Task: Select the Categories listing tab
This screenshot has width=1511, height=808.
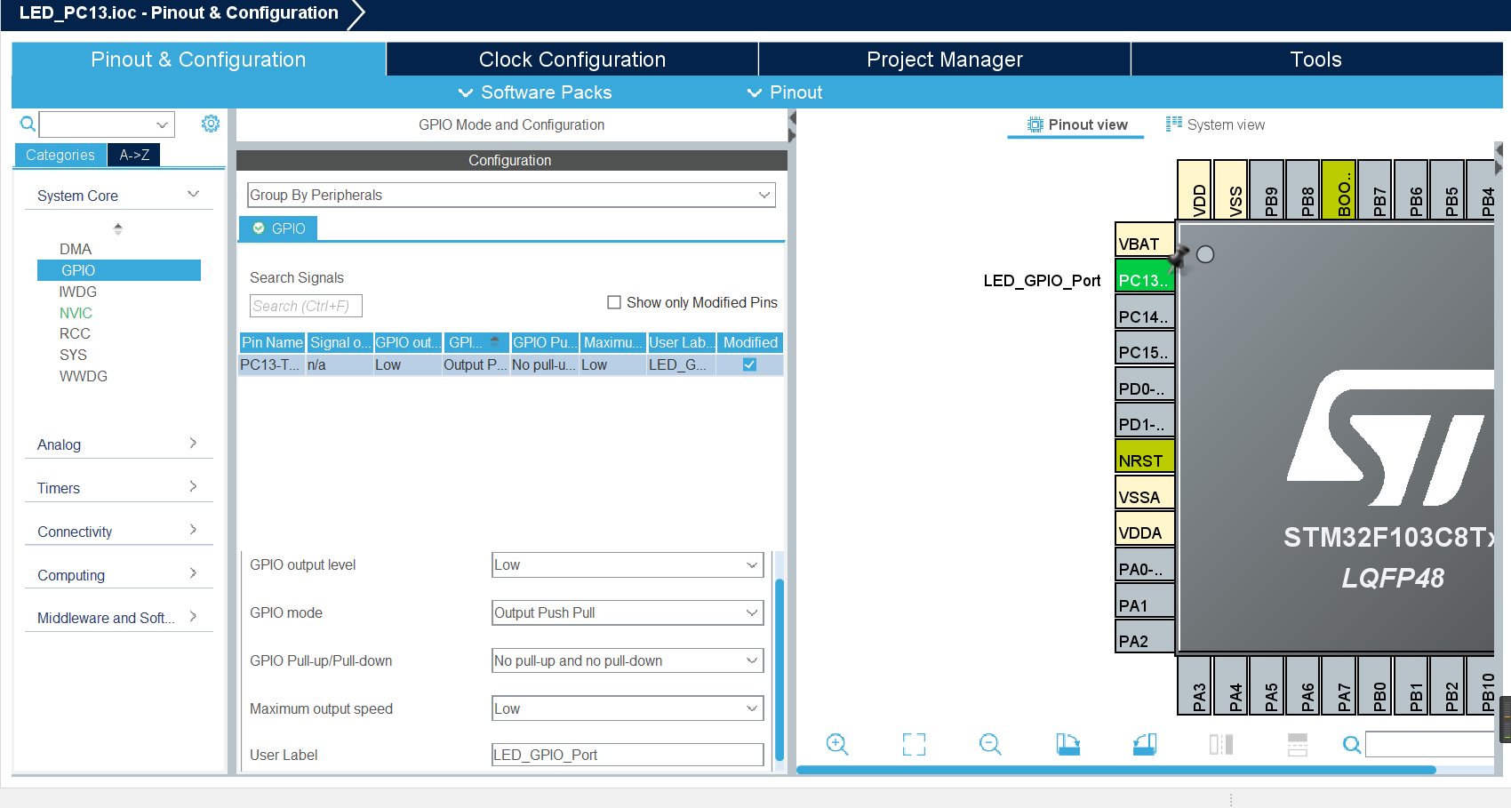Action: coord(60,155)
